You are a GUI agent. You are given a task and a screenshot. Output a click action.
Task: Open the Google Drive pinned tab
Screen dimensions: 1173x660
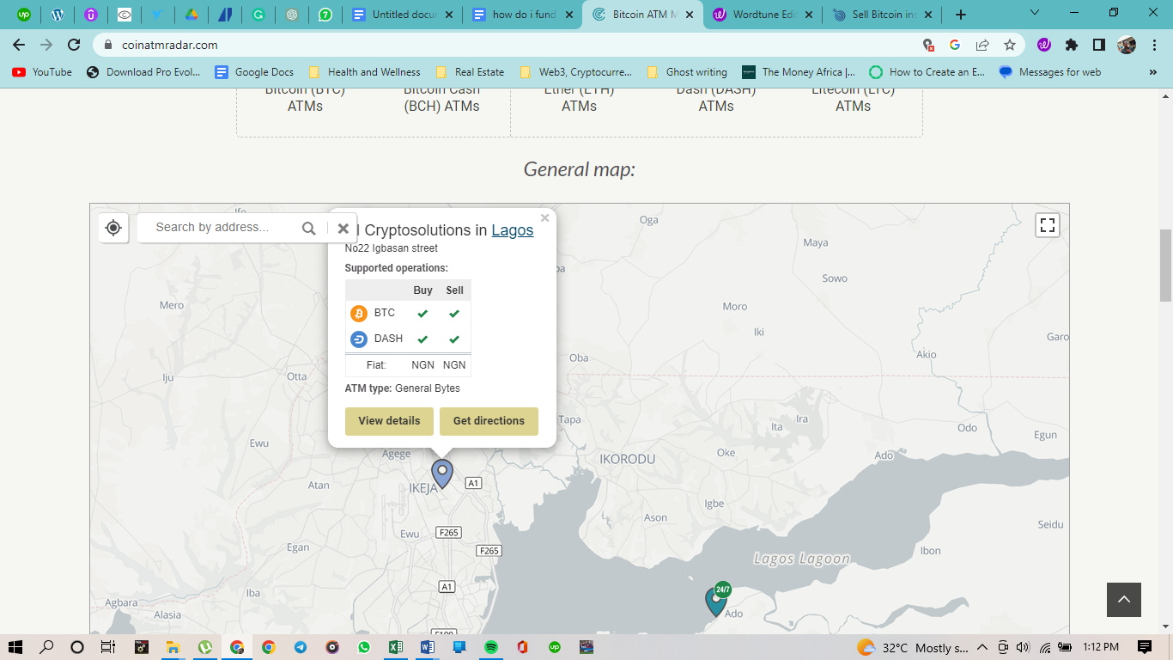[x=191, y=15]
